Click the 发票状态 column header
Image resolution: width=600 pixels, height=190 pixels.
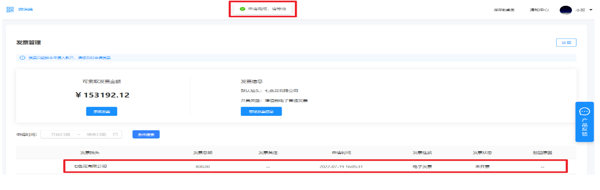click(x=483, y=152)
